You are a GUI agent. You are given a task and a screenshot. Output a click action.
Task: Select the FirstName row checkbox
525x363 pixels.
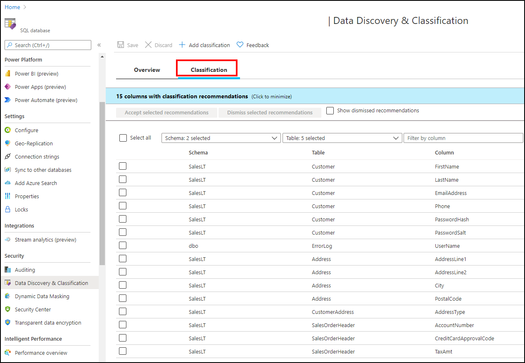pos(123,166)
